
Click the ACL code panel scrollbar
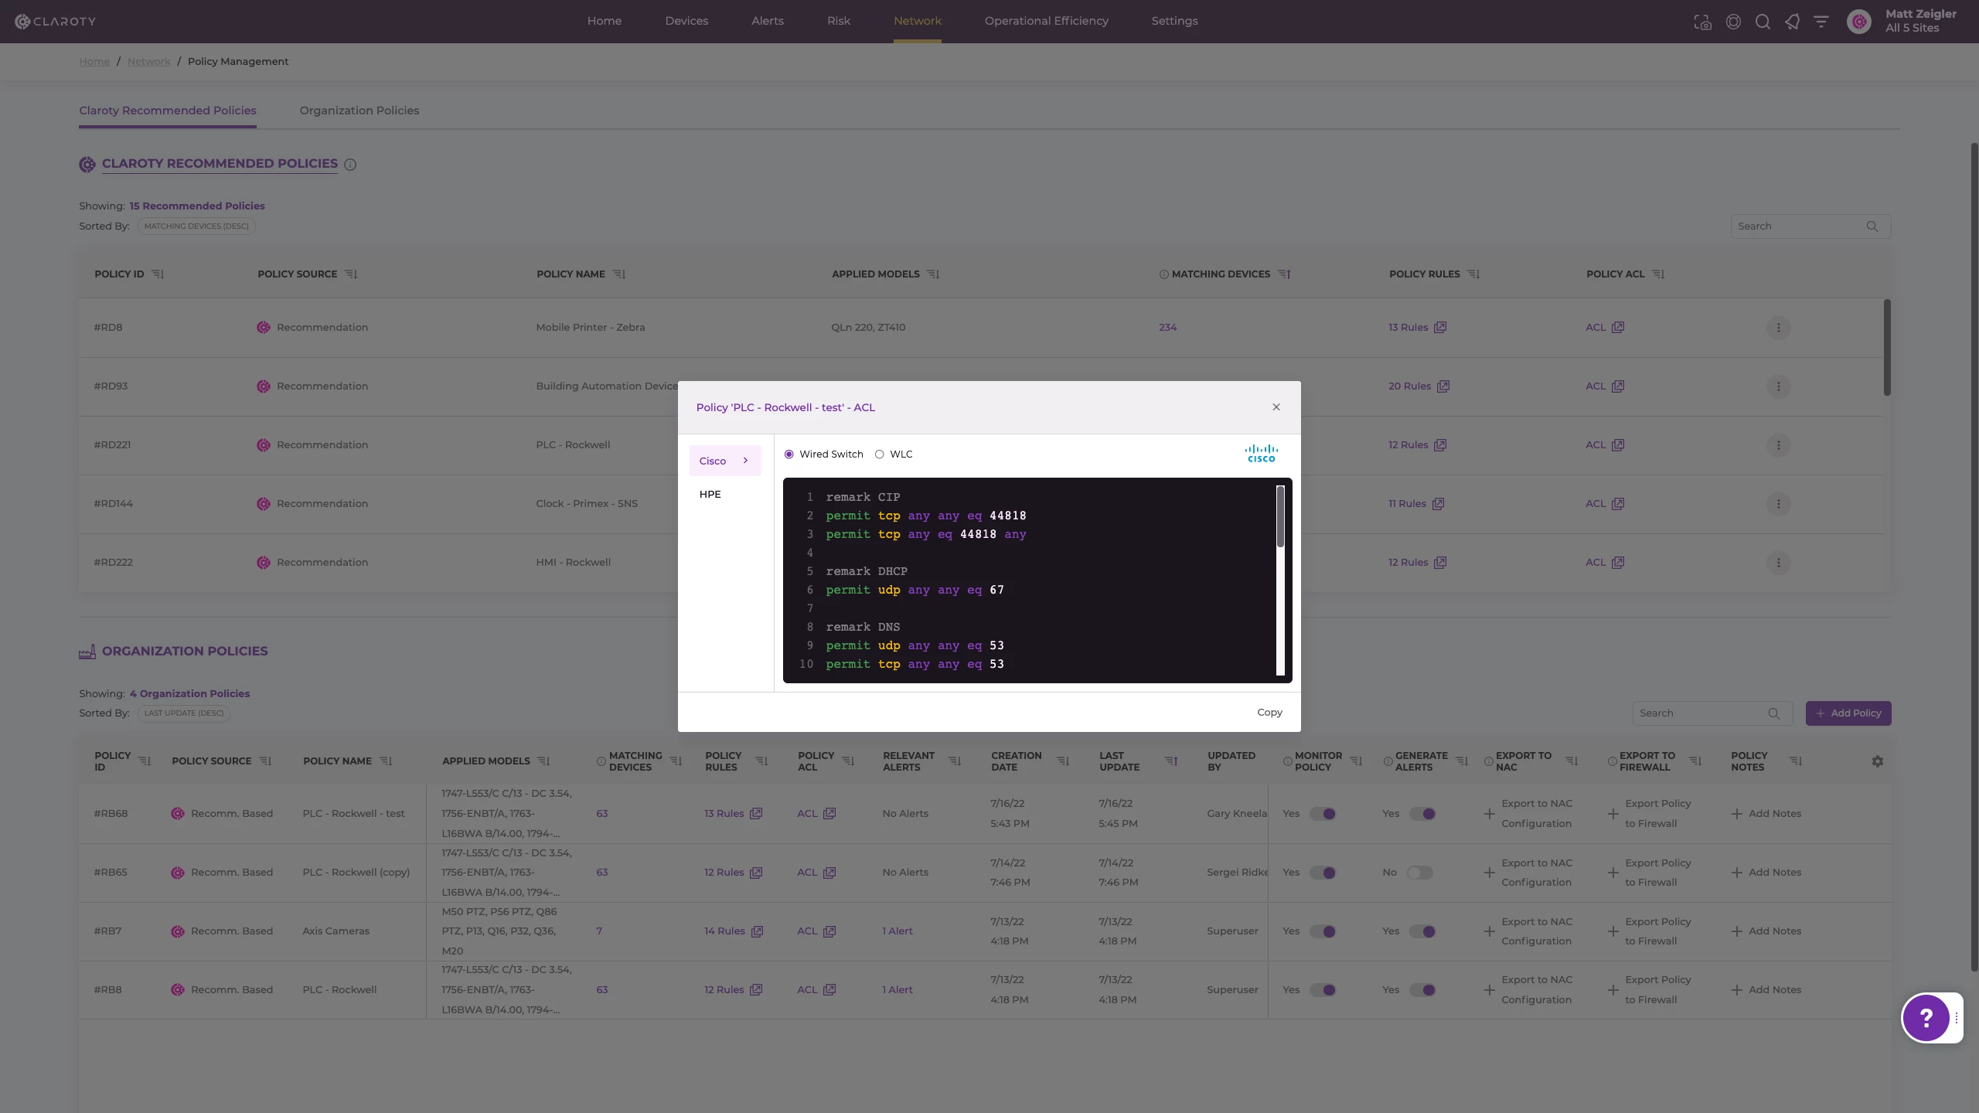1280,516
